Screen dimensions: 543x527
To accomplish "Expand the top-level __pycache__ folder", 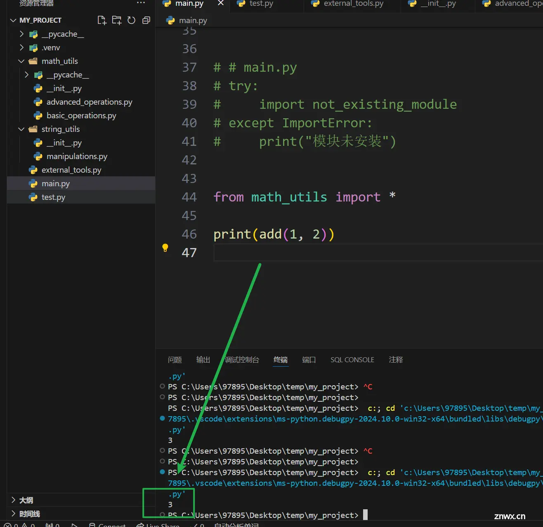I will (x=22, y=34).
